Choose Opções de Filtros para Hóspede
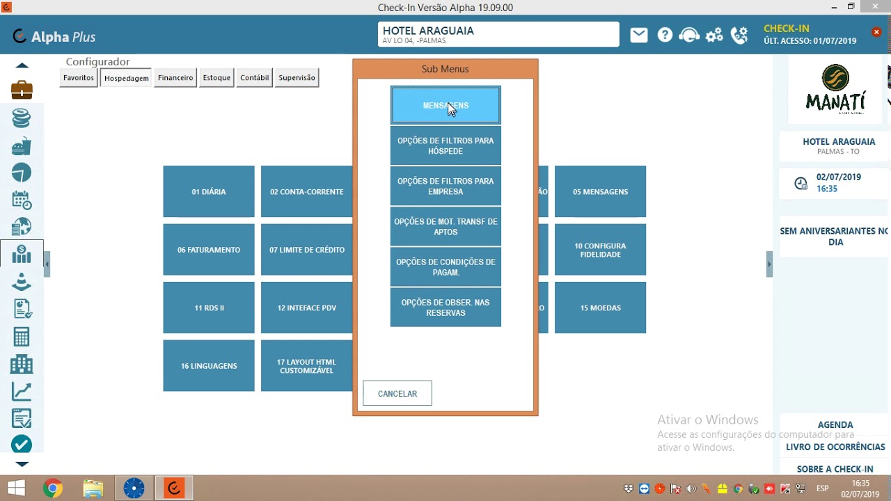891x501 pixels. (445, 145)
